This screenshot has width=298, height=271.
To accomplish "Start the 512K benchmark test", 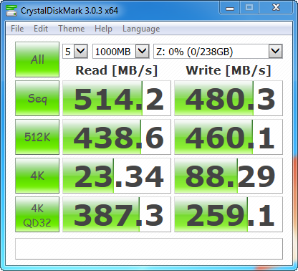I will (37, 137).
